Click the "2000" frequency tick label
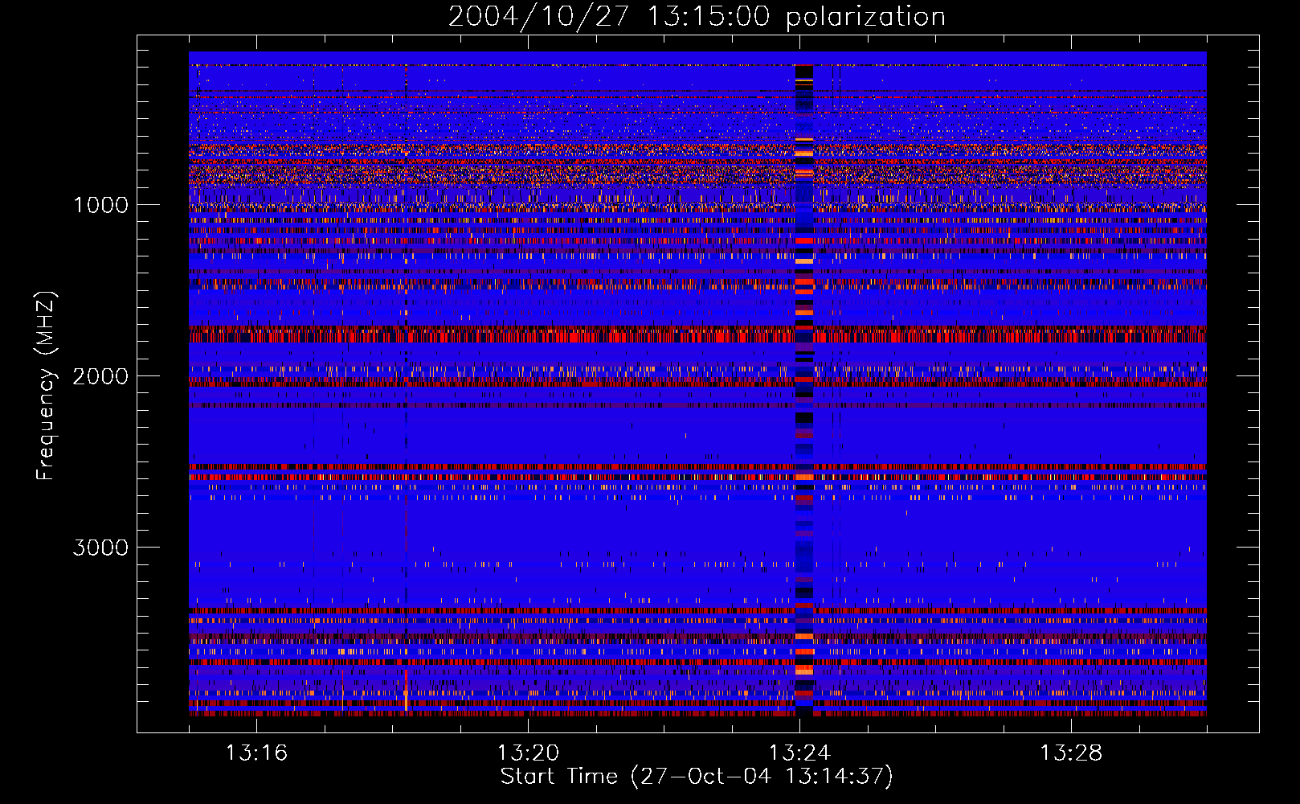Viewport: 1300px width, 804px height. click(100, 376)
